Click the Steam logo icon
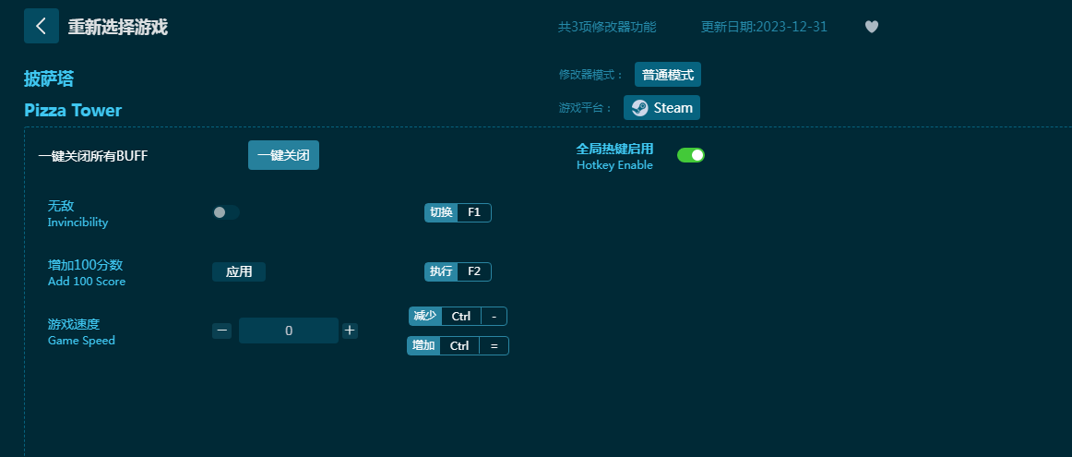Viewport: 1072px width, 457px height. click(x=640, y=108)
